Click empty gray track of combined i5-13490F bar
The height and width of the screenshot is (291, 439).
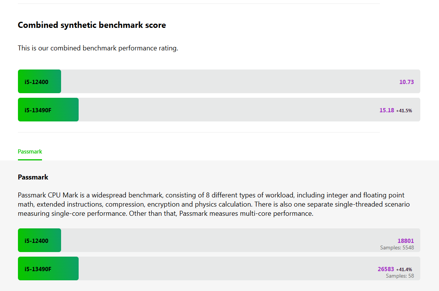[229, 110]
